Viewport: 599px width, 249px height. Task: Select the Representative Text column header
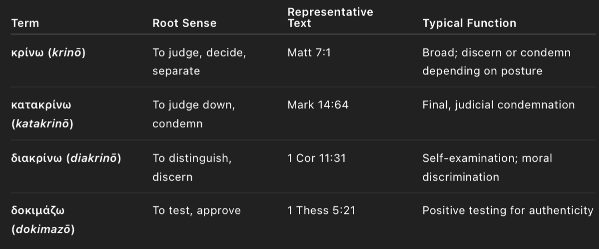coord(330,18)
